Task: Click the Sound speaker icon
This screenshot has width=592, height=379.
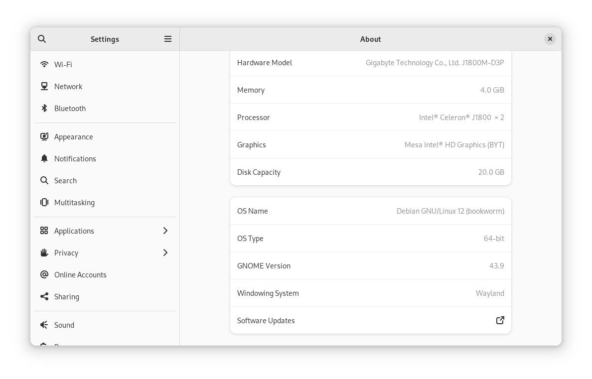Action: tap(44, 325)
